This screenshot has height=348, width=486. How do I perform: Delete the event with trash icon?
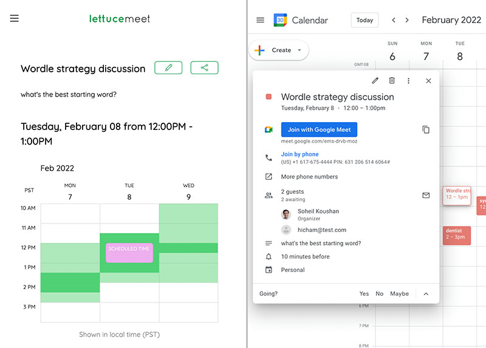pyautogui.click(x=392, y=81)
